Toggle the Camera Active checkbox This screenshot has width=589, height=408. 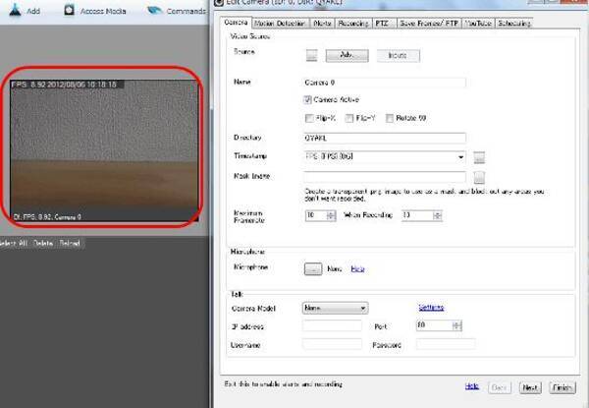pyautogui.click(x=309, y=100)
